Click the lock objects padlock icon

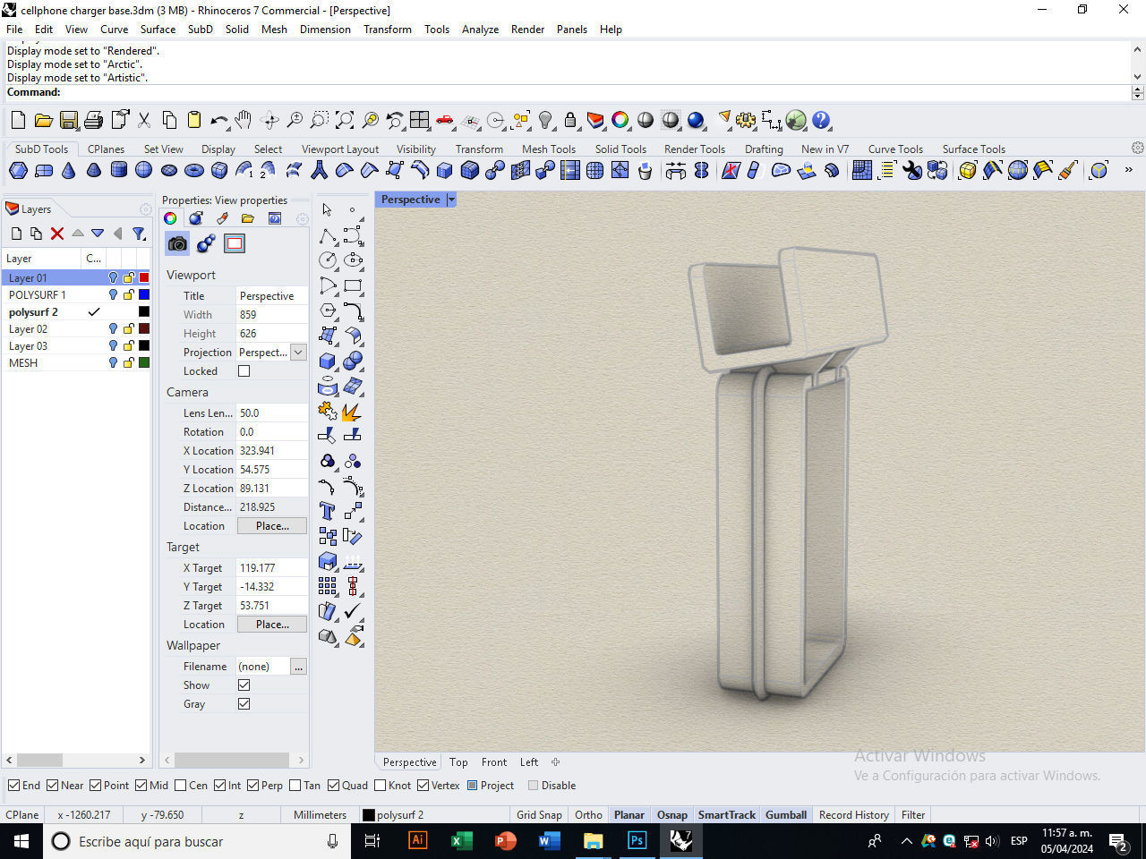pyautogui.click(x=570, y=120)
